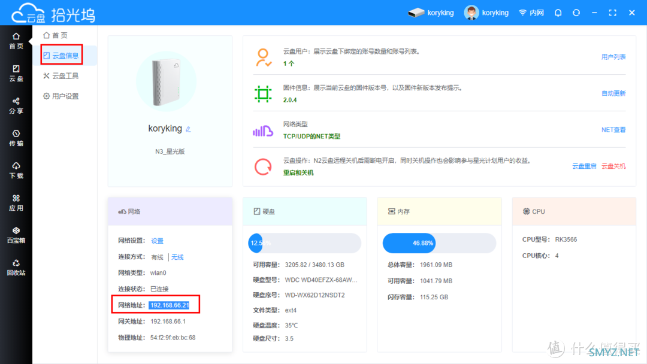The width and height of the screenshot is (647, 364).
Task: Click available capacity 3205.82 / 3480.13 GB
Action: pyautogui.click(x=315, y=265)
